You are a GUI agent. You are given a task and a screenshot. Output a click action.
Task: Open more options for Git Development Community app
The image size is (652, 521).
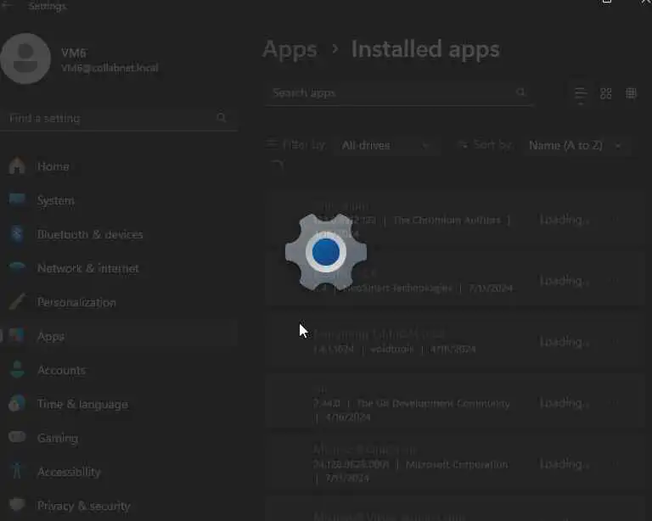(x=615, y=403)
